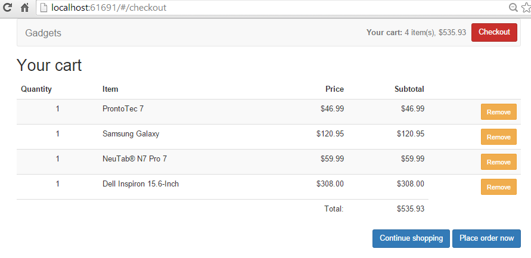This screenshot has height=258, width=531.
Task: Bookmark this page with the star icon
Action: (x=525, y=8)
